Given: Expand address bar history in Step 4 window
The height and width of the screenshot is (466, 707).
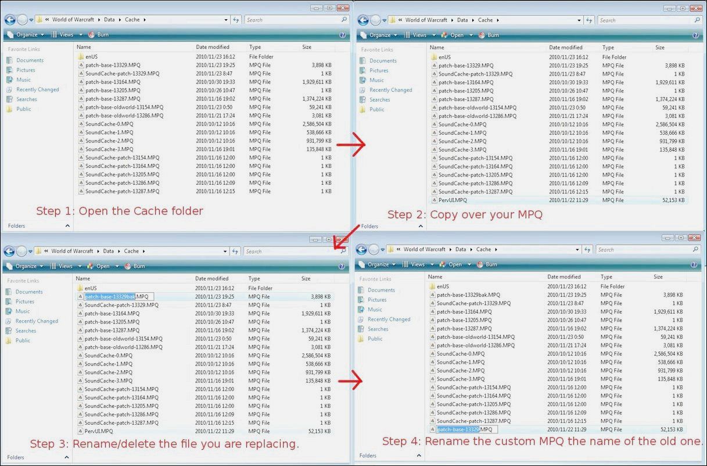Looking at the screenshot, I should click(x=578, y=250).
